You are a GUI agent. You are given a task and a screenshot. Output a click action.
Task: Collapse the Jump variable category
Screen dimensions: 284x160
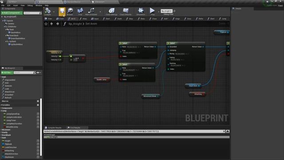(1, 111)
